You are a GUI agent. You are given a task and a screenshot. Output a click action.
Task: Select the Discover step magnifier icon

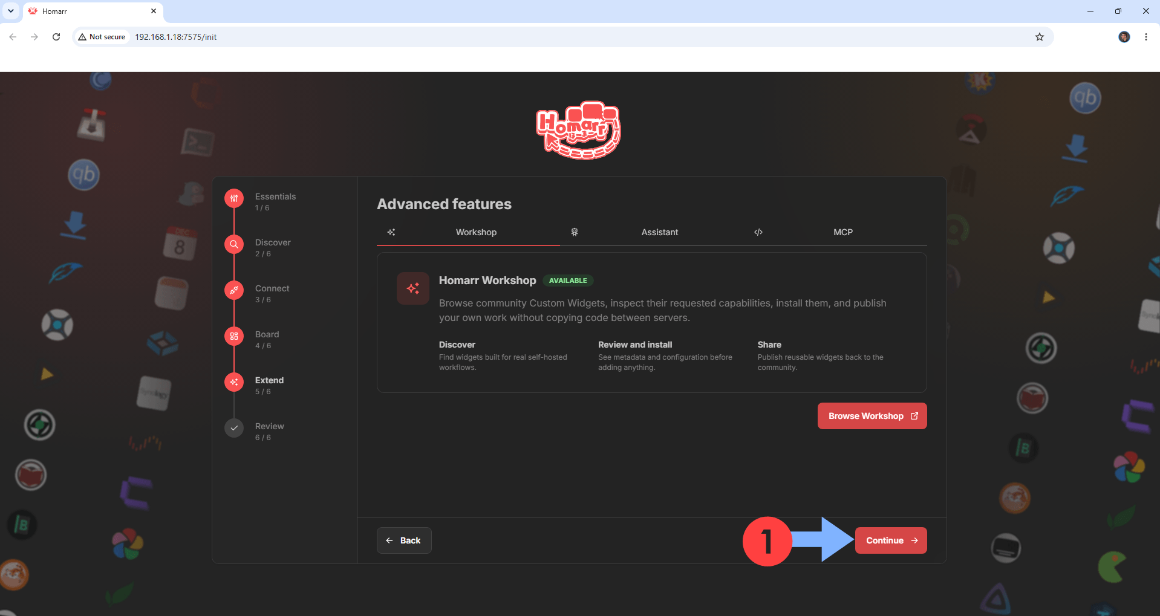point(234,244)
